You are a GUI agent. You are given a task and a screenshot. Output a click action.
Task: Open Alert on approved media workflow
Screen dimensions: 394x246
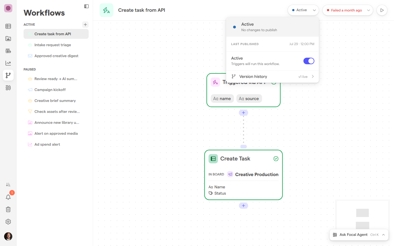point(56,133)
